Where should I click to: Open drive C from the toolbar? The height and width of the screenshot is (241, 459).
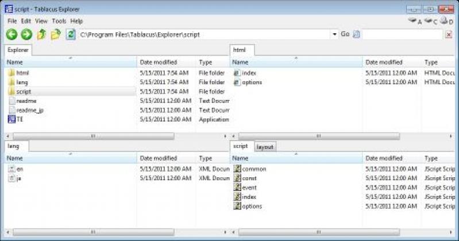click(x=431, y=21)
